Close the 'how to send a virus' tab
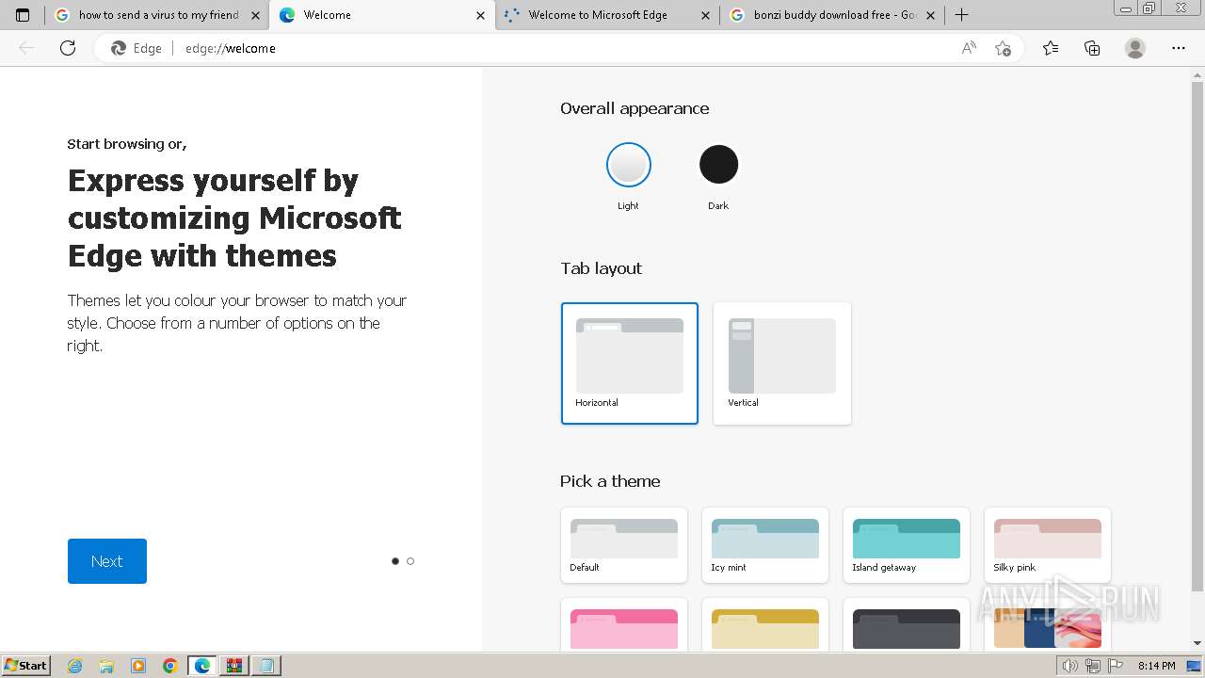 click(x=255, y=15)
